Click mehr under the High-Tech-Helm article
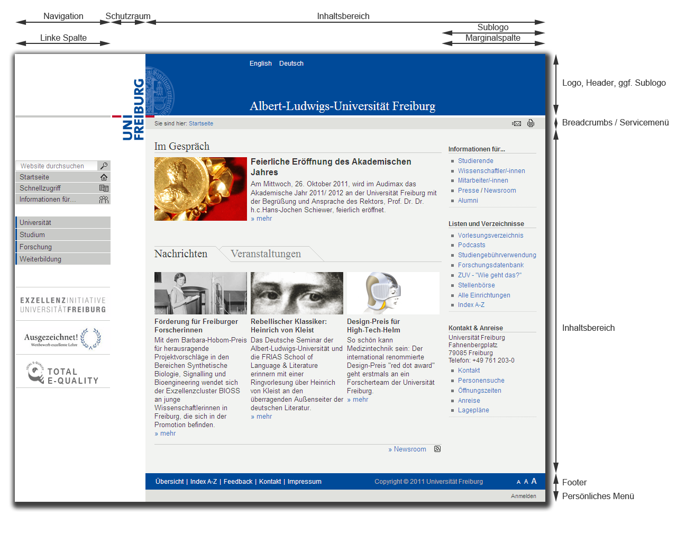 pos(358,400)
